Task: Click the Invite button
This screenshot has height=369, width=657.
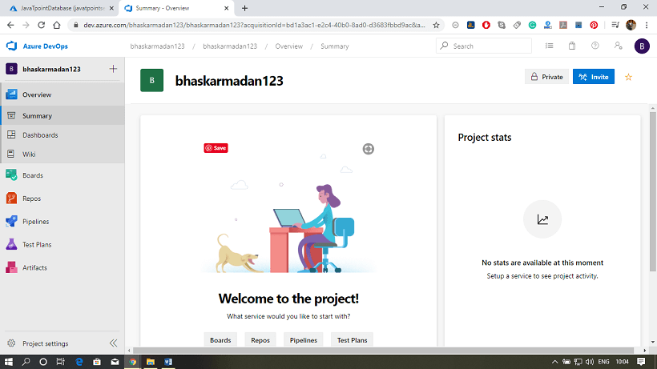Action: coord(594,77)
